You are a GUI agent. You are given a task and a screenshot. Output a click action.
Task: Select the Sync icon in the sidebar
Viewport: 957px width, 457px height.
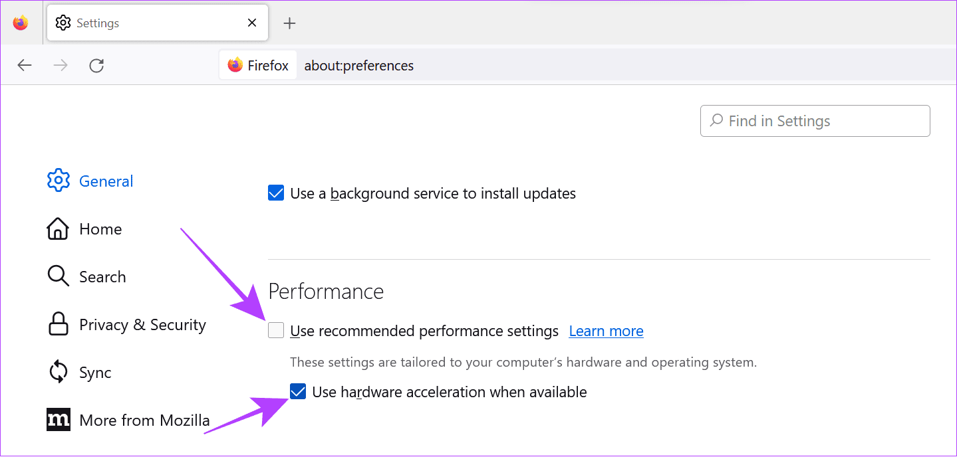pyautogui.click(x=58, y=372)
